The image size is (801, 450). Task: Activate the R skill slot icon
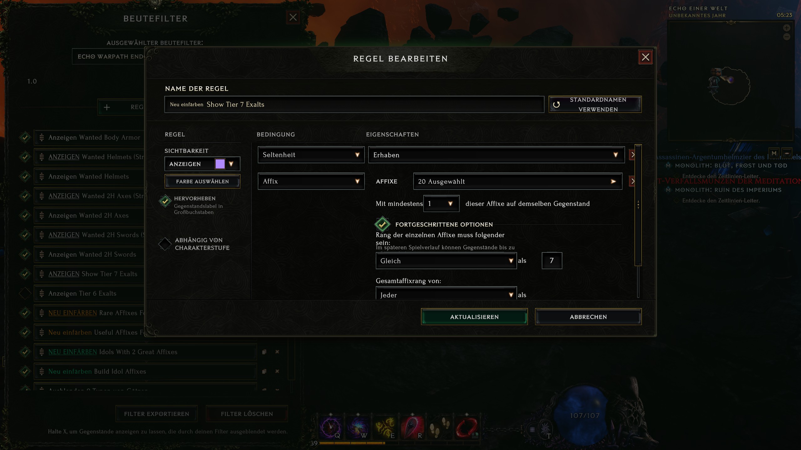(x=412, y=427)
